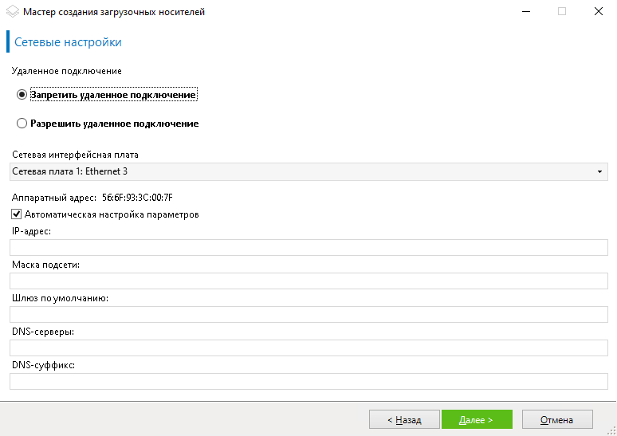This screenshot has width=617, height=436.
Task: Toggle 'Автоматическая настройка параметров' checkbox
Action: pyautogui.click(x=16, y=214)
